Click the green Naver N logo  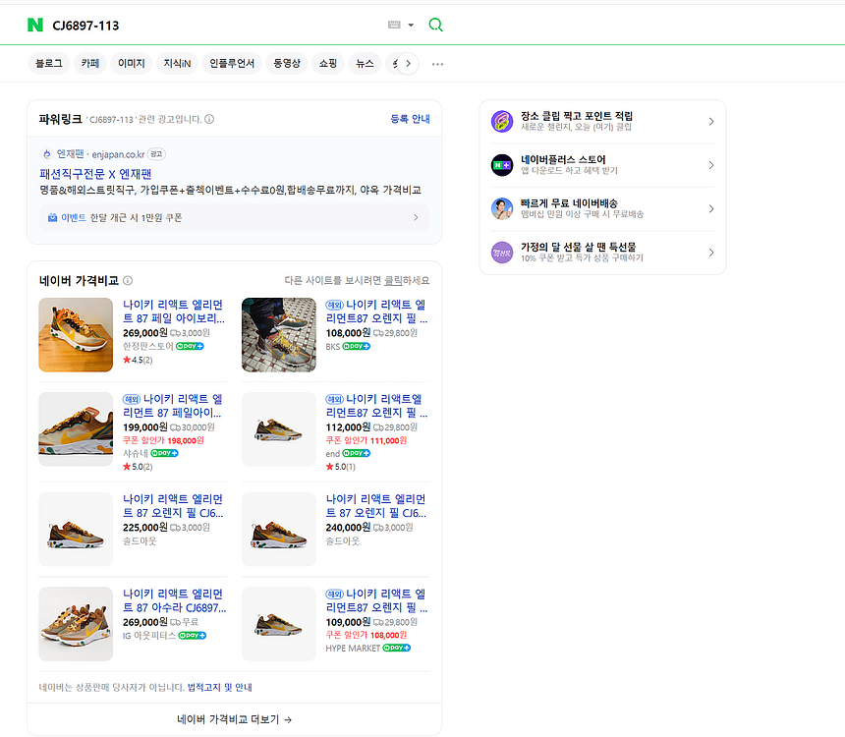35,25
